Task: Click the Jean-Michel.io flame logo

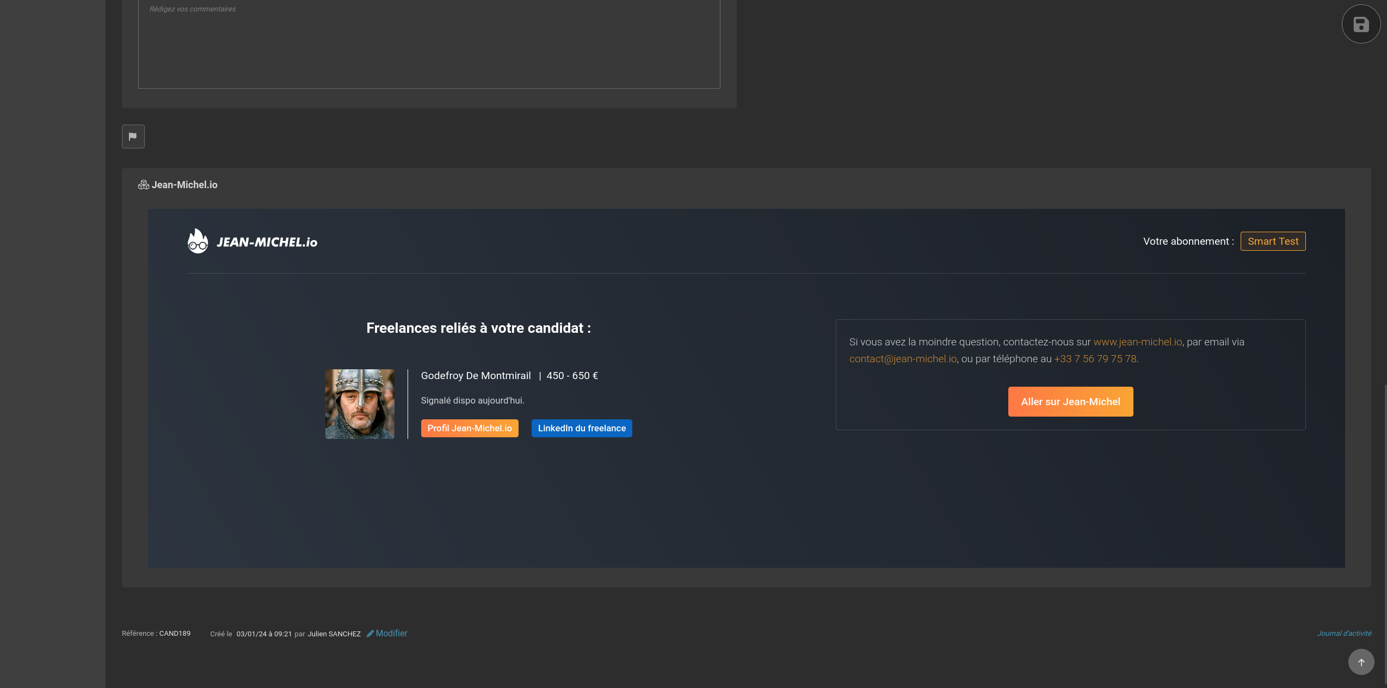Action: [x=198, y=241]
